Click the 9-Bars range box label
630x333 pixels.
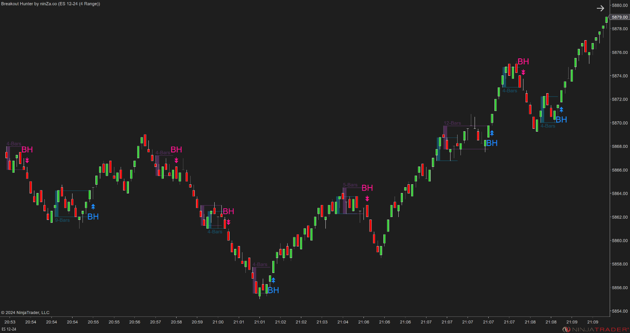(x=63, y=220)
